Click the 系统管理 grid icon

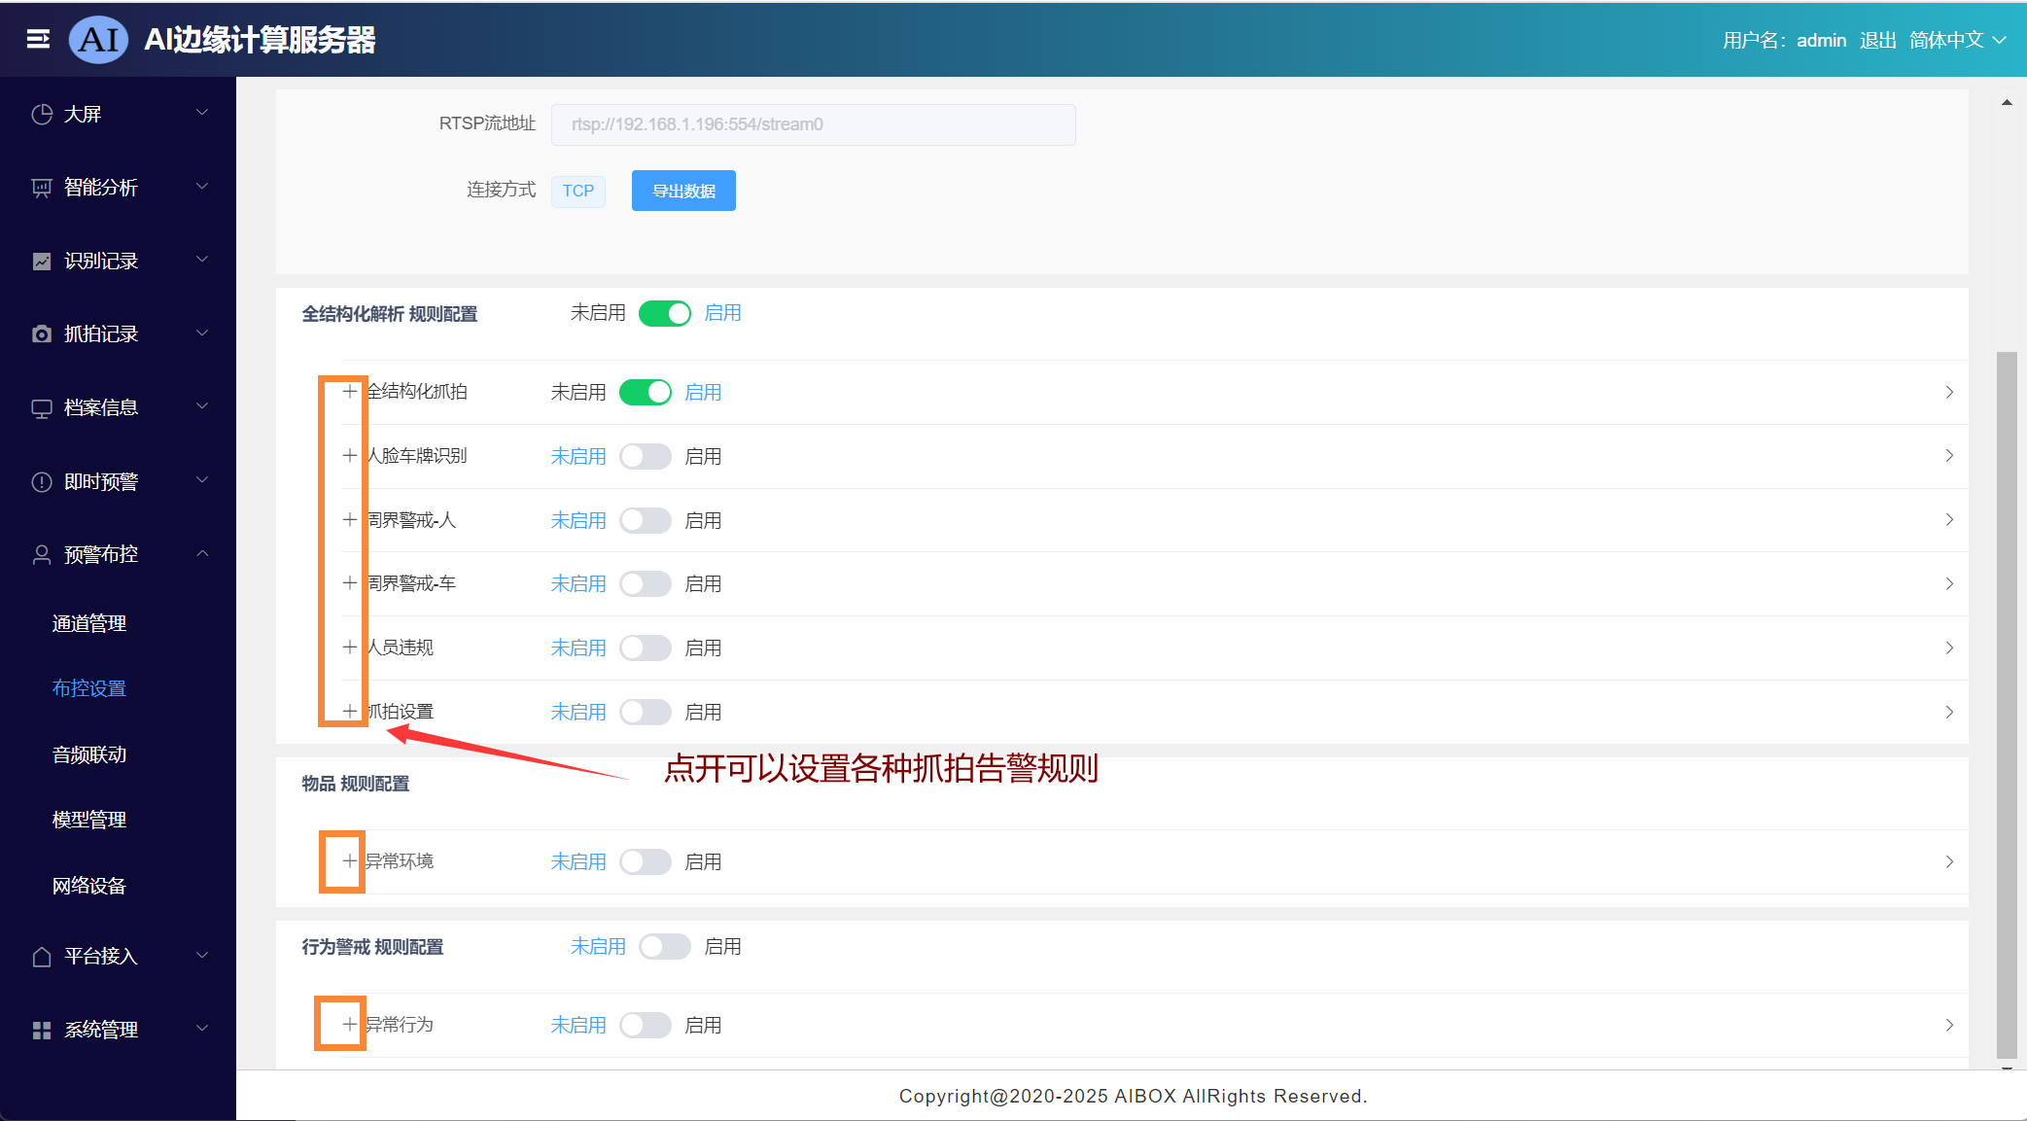42,1030
